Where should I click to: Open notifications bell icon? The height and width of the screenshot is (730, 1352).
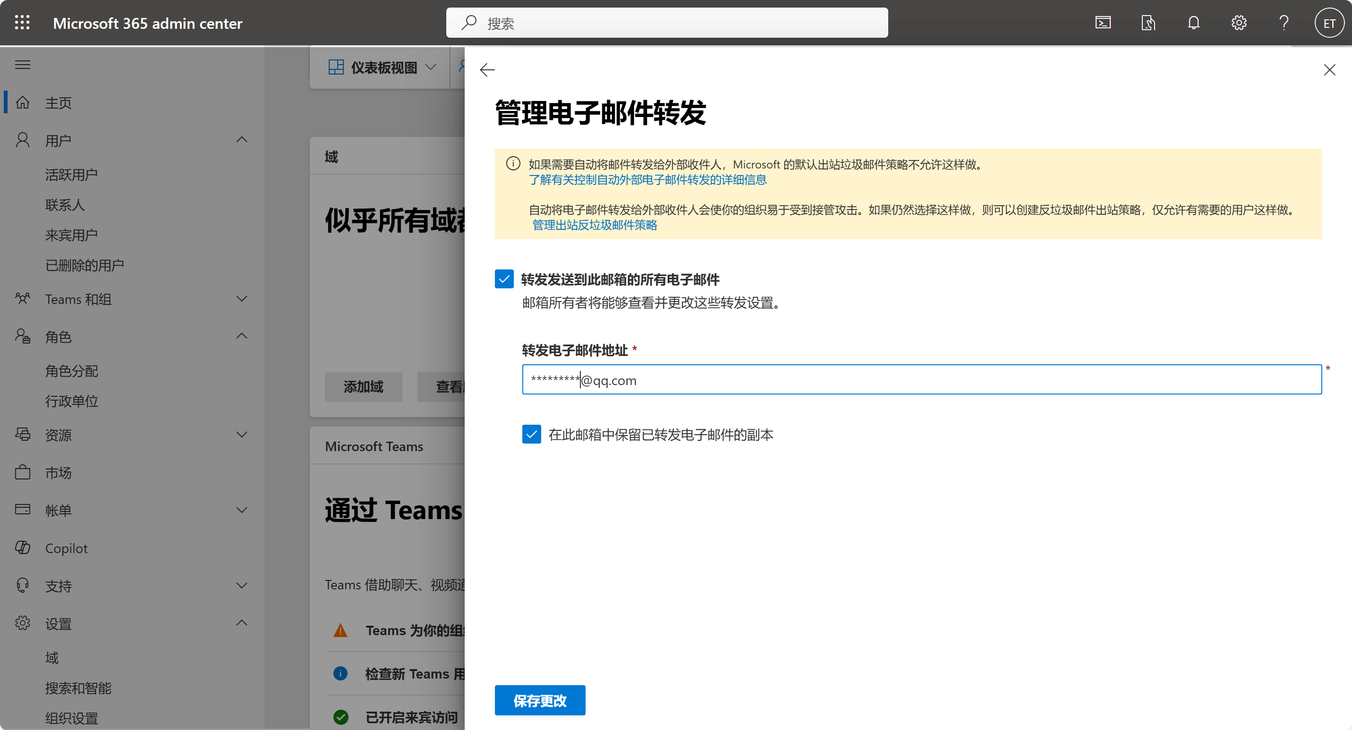(x=1193, y=23)
